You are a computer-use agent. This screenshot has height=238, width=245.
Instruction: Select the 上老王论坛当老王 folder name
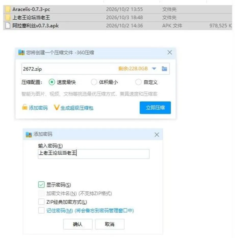coord(31,17)
